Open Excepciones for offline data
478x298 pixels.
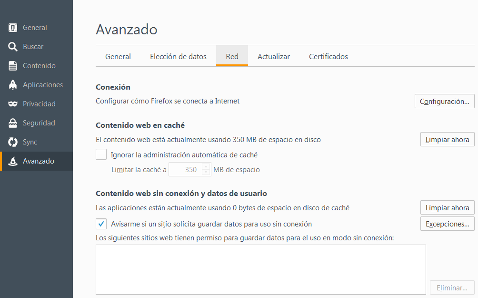point(447,223)
